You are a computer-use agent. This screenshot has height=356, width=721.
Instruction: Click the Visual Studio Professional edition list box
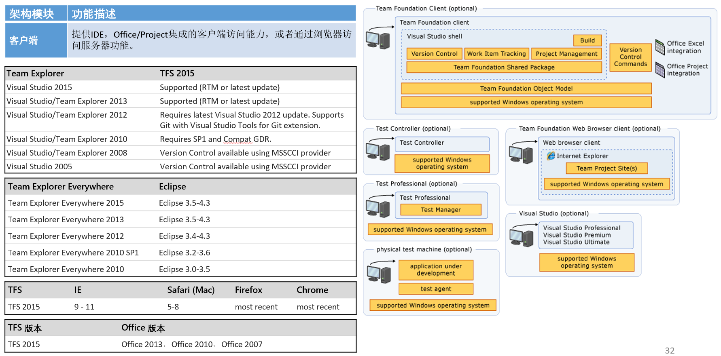586,235
